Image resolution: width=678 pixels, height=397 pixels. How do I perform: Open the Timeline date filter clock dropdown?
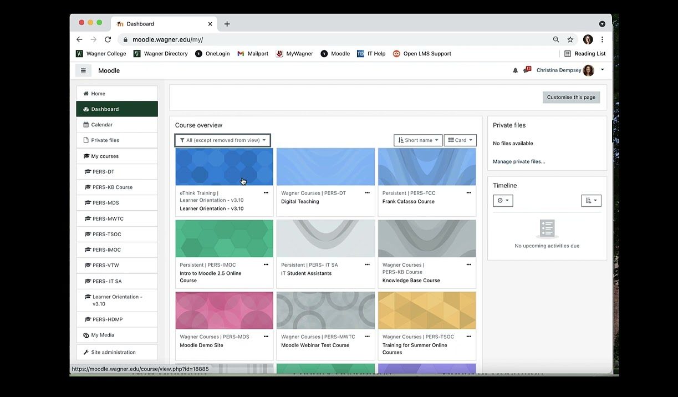(x=503, y=201)
